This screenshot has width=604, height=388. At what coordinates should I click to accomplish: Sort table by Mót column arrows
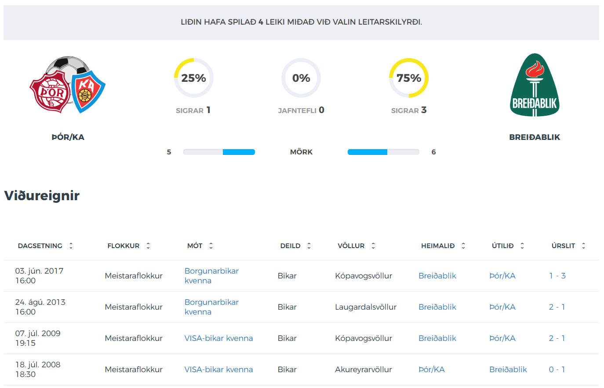pos(211,246)
